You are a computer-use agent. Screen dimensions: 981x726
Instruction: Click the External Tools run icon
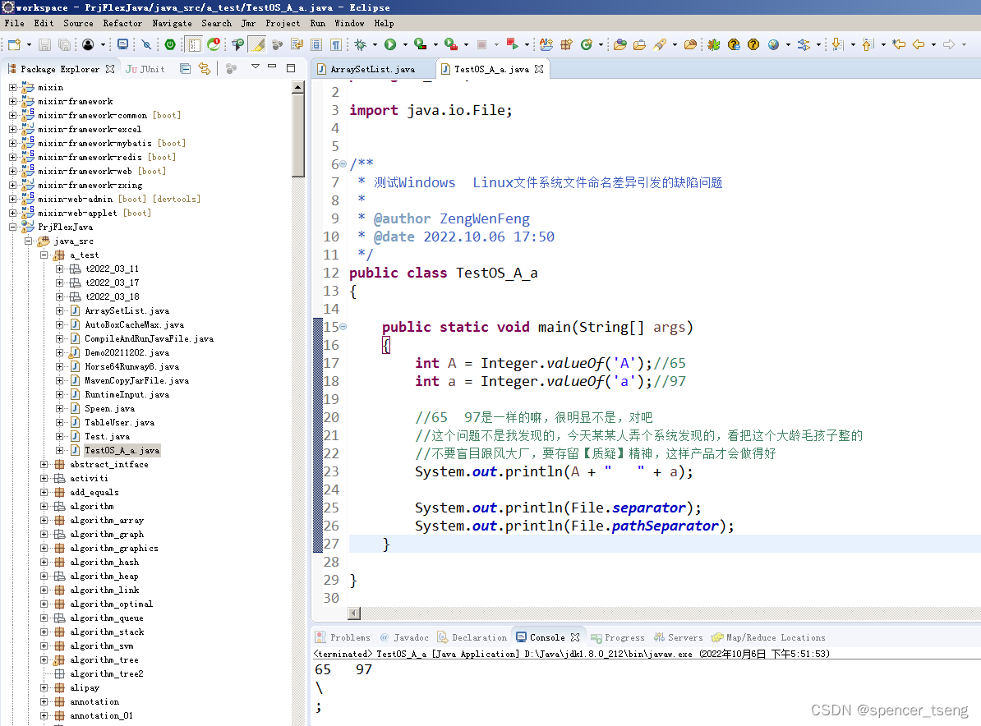click(x=450, y=44)
